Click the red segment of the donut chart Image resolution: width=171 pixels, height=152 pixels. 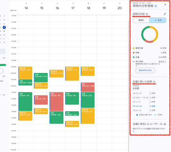[x=149, y=41]
